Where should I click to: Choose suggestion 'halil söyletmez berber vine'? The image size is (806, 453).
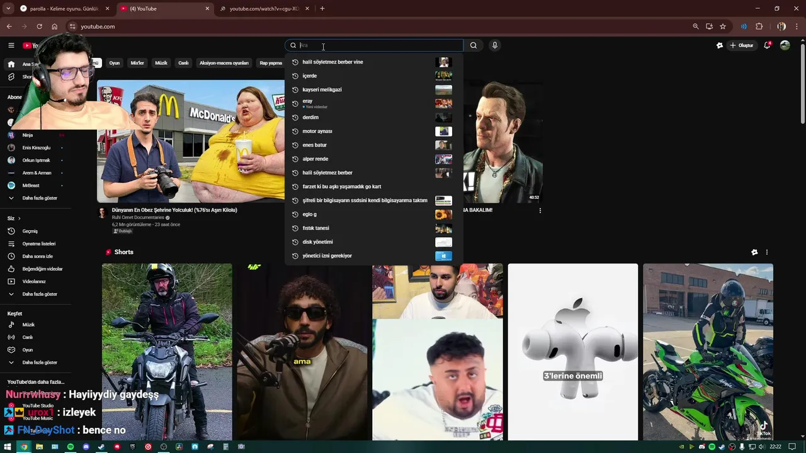[373, 62]
